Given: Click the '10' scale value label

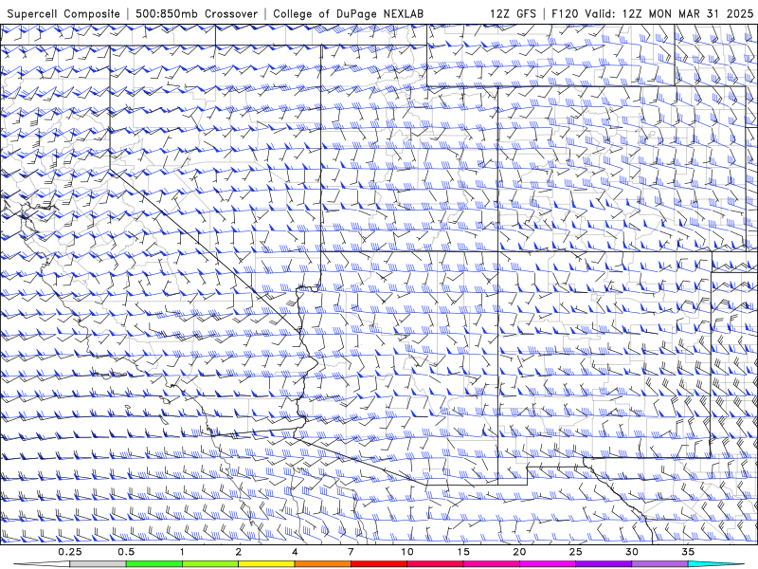Looking at the screenshot, I should click(407, 552).
